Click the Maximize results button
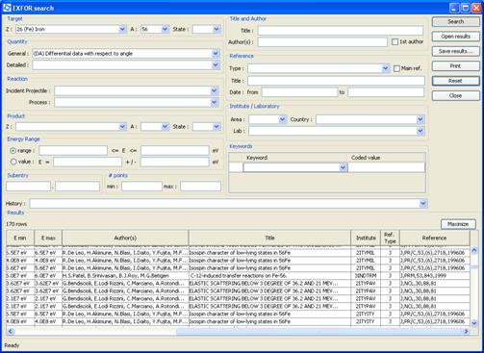484x353 pixels. point(458,224)
